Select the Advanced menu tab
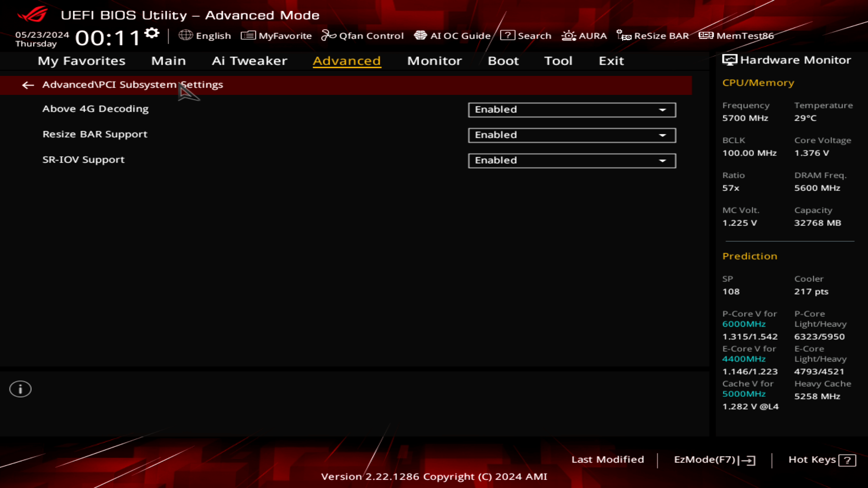The image size is (868, 488). coord(347,60)
